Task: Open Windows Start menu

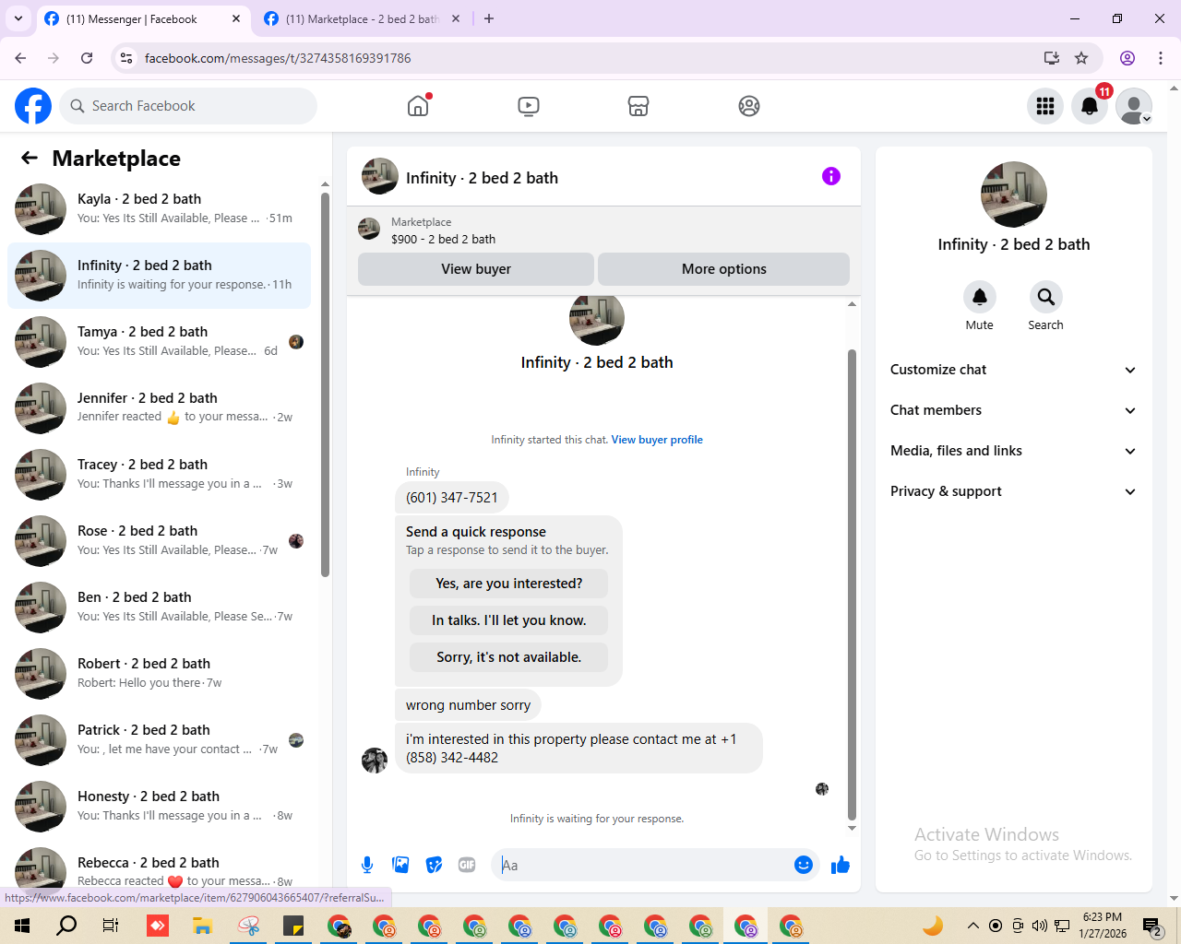Action: tap(22, 926)
